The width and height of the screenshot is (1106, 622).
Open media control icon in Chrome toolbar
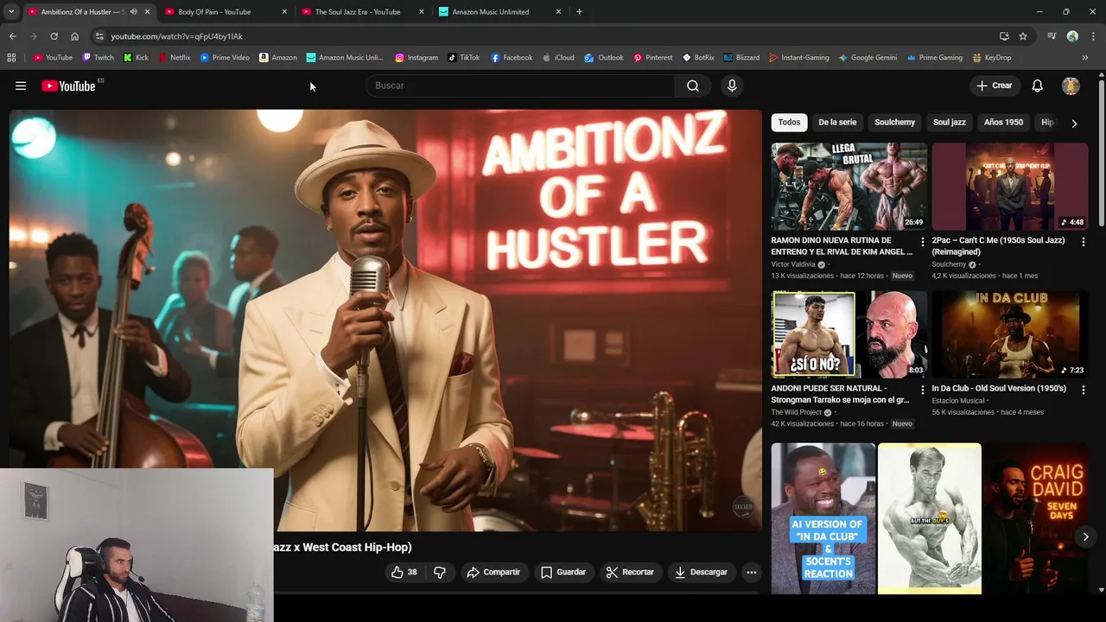pyautogui.click(x=1052, y=36)
